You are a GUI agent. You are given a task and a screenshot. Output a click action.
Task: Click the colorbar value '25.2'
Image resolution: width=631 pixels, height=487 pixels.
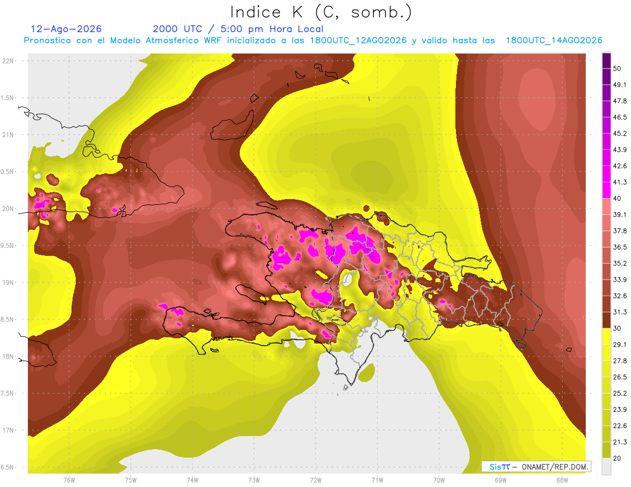pos(620,393)
